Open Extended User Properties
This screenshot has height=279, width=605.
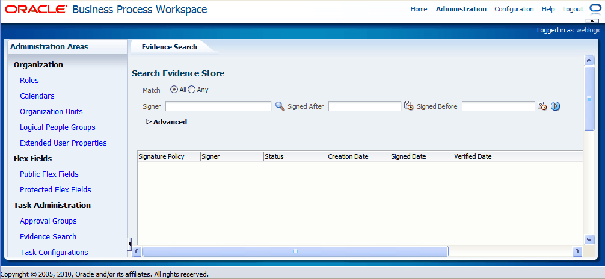click(x=63, y=143)
